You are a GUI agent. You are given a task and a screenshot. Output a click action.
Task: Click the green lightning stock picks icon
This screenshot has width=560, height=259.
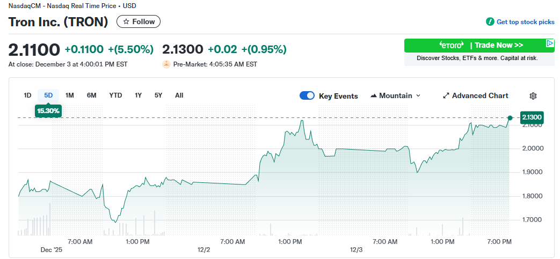[490, 22]
